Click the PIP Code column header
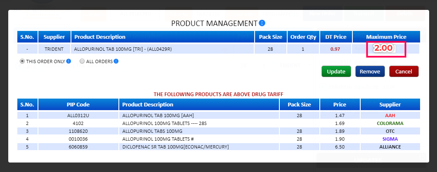The width and height of the screenshot is (437, 172). (x=79, y=104)
